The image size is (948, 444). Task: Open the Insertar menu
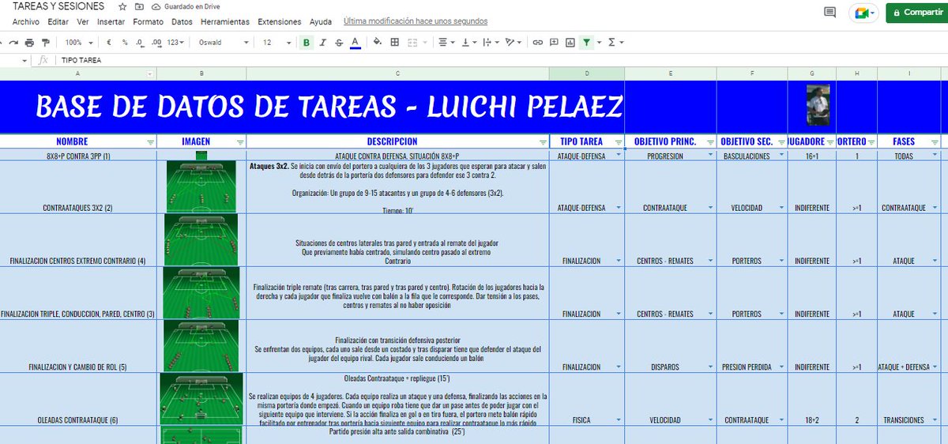click(111, 21)
